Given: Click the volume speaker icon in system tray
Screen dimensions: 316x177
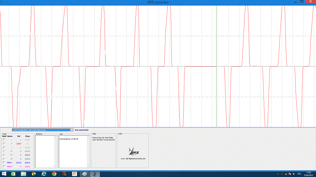Looking at the screenshot, I should [293, 174].
